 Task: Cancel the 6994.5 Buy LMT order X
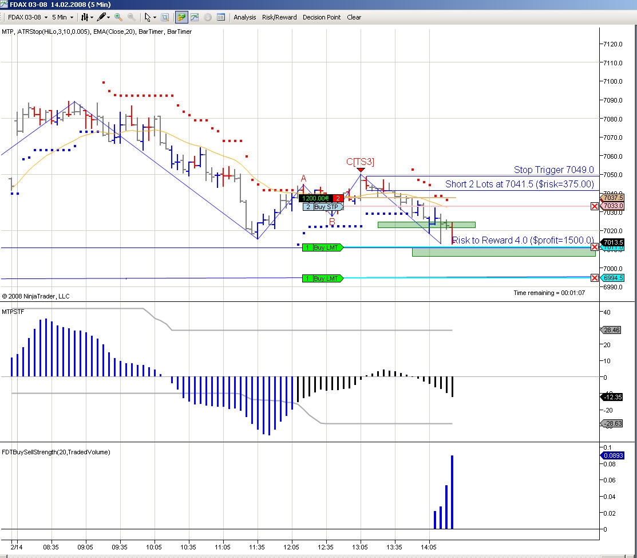(x=594, y=278)
